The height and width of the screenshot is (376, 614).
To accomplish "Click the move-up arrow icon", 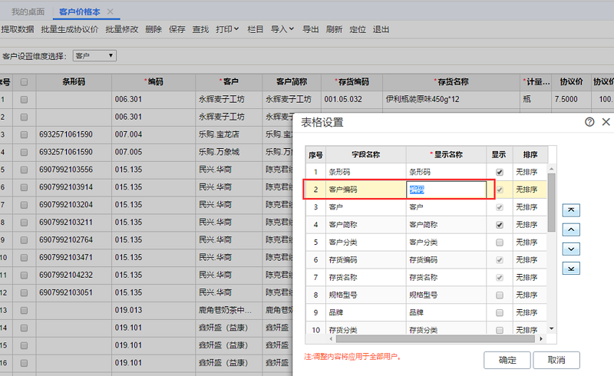I will coord(571,229).
